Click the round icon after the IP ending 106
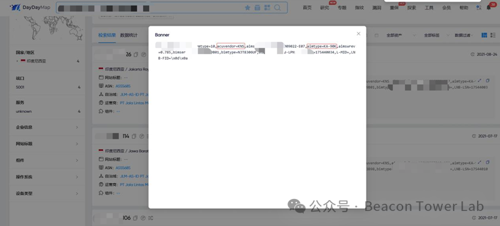500x226 pixels. click(143, 218)
